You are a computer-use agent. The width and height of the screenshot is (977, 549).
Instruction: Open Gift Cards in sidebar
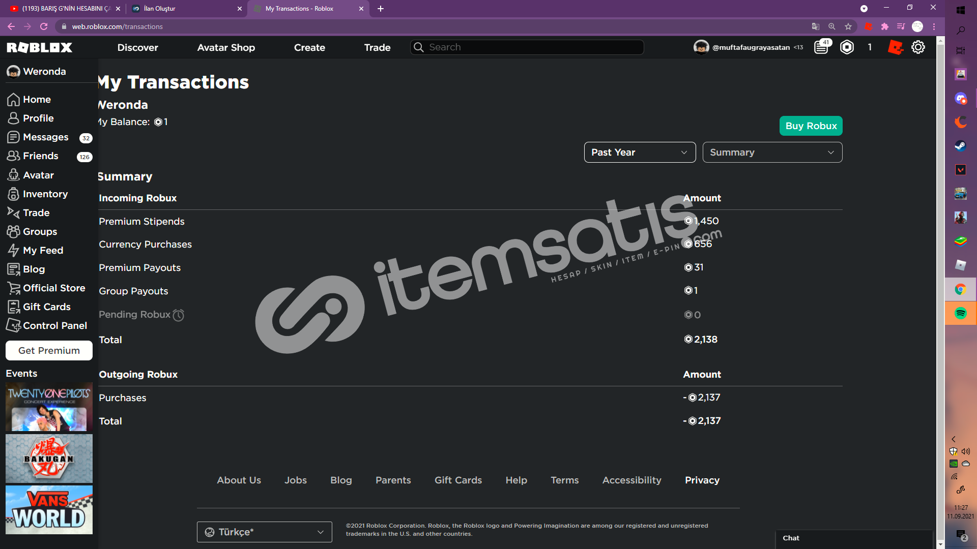39,307
